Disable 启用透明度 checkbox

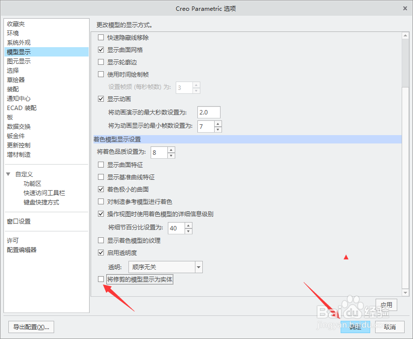100,252
